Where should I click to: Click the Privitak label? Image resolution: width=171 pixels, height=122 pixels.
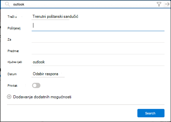click(x=12, y=86)
